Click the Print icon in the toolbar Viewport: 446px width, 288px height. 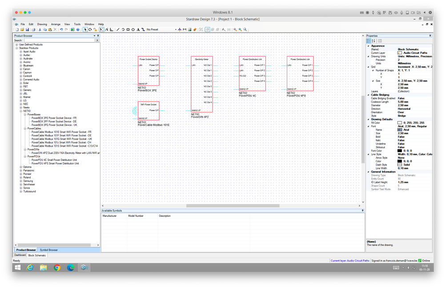(33, 30)
